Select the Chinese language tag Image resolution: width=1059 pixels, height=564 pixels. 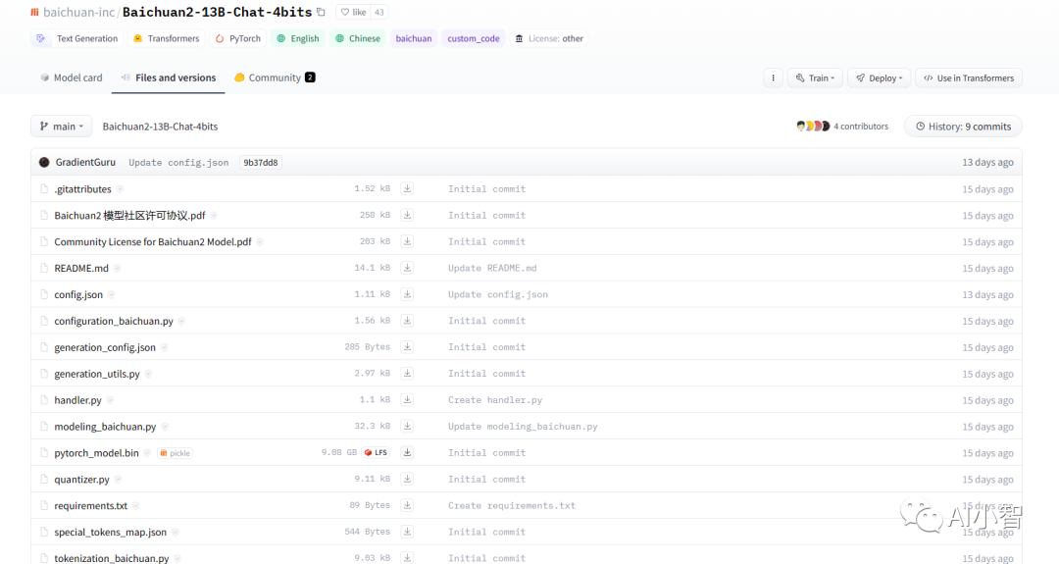tap(358, 38)
